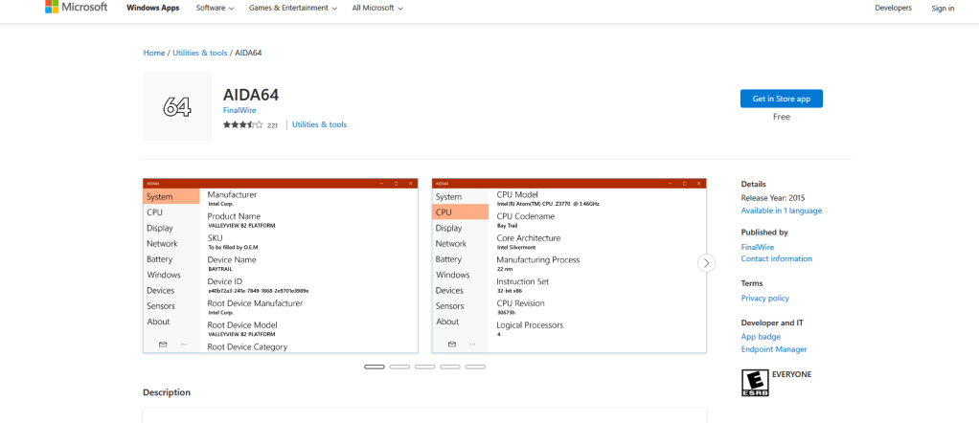This screenshot has width=979, height=423.
Task: Click the AIDA64 app icon
Action: (x=177, y=107)
